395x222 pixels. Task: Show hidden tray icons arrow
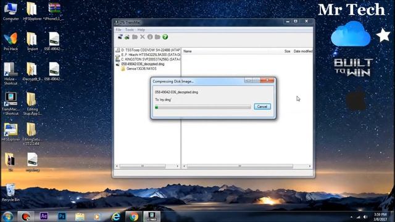point(351,216)
